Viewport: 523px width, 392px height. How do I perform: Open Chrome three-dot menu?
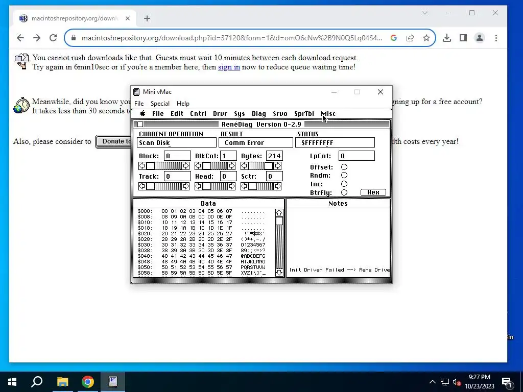coord(496,38)
